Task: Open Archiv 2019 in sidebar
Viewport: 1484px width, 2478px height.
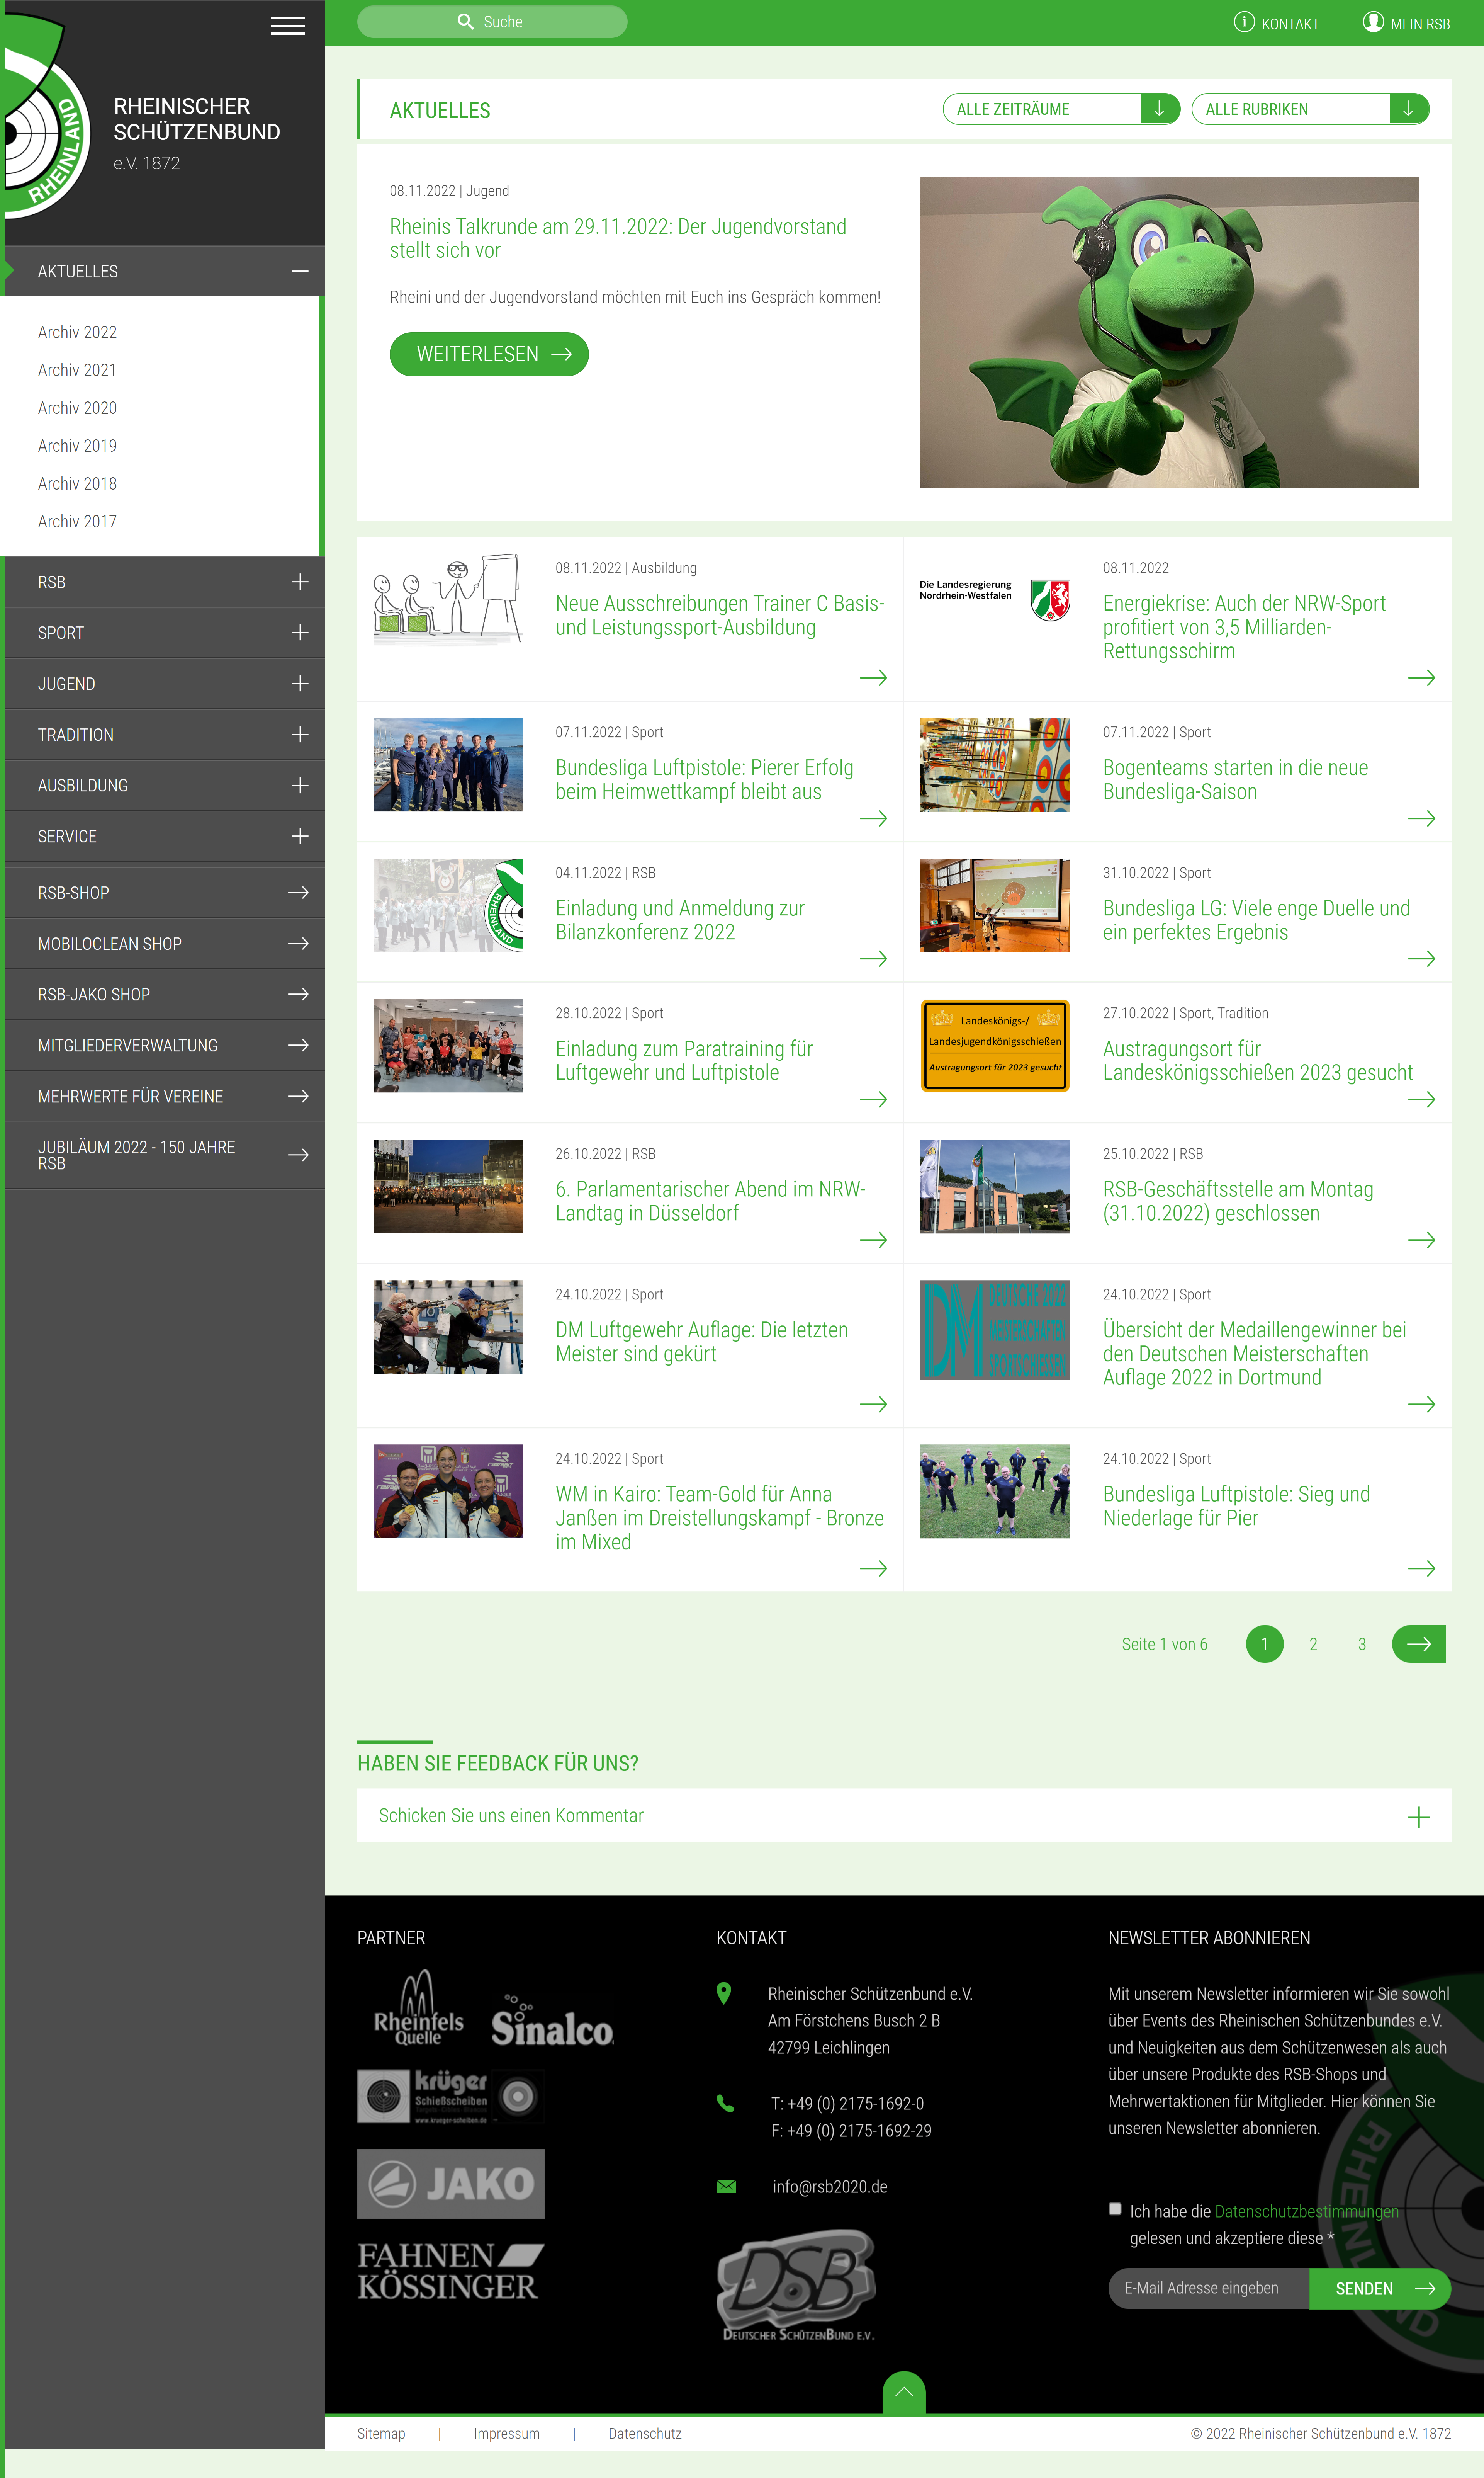Action: [77, 446]
